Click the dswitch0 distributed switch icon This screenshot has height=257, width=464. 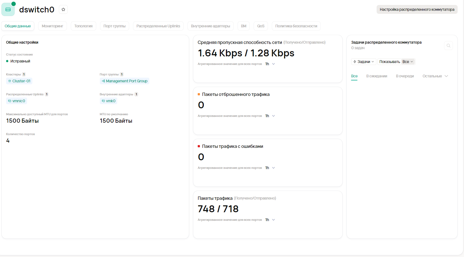(8, 9)
